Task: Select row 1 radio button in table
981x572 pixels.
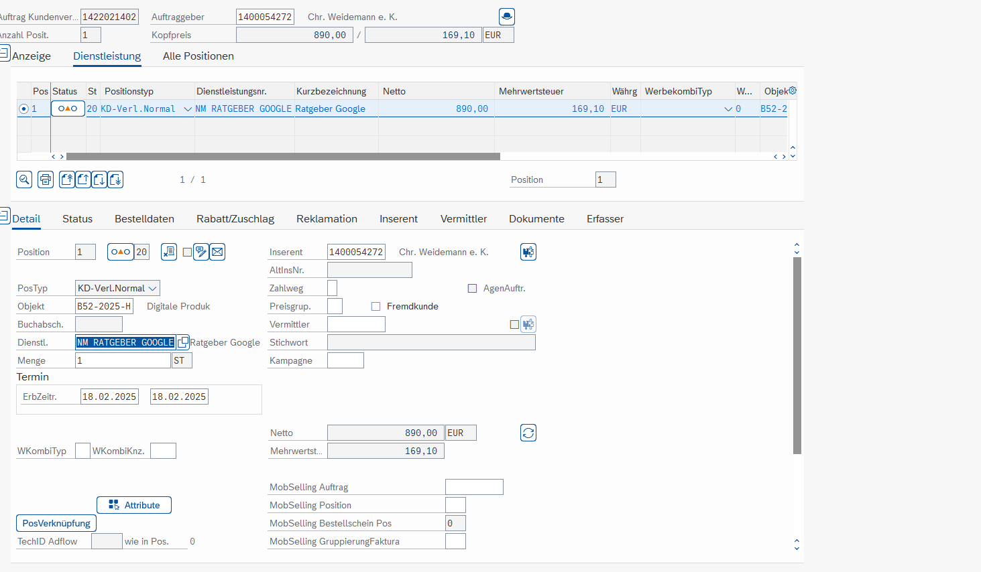Action: click(24, 109)
